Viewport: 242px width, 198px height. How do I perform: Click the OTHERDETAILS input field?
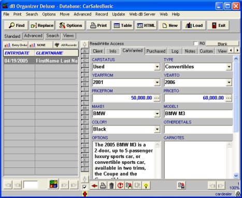click(198, 129)
